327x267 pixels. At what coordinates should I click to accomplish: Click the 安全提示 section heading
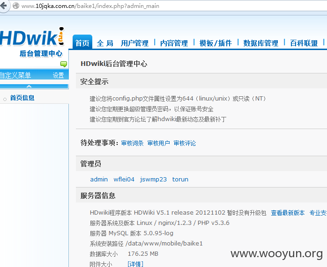[x=94, y=81]
